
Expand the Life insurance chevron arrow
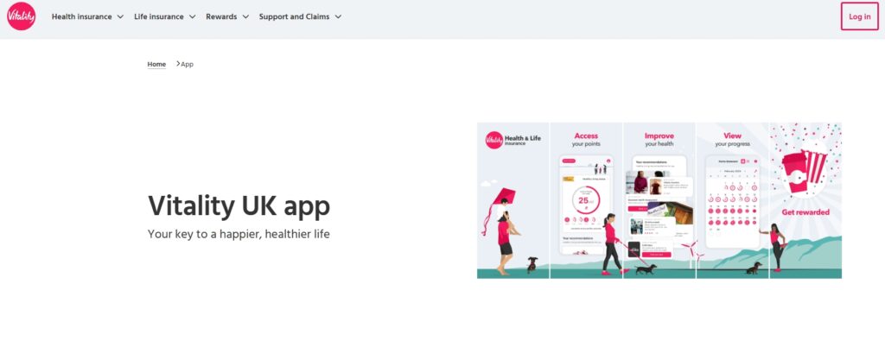click(x=193, y=17)
